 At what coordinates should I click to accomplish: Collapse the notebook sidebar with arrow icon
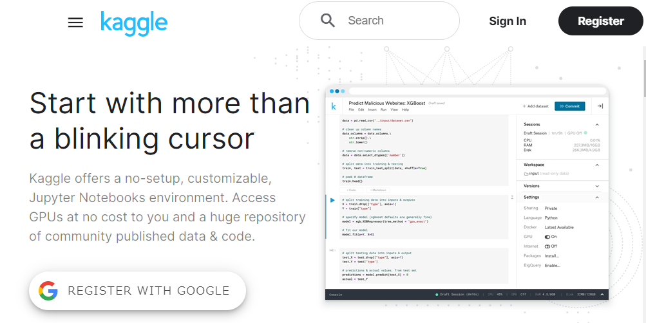tap(600, 106)
